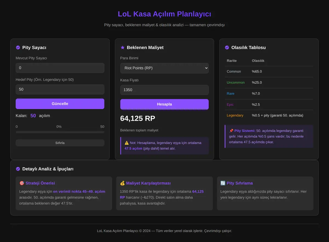The height and width of the screenshot is (242, 329).
Task: Click the 64,125 RP result value
Action: click(138, 119)
